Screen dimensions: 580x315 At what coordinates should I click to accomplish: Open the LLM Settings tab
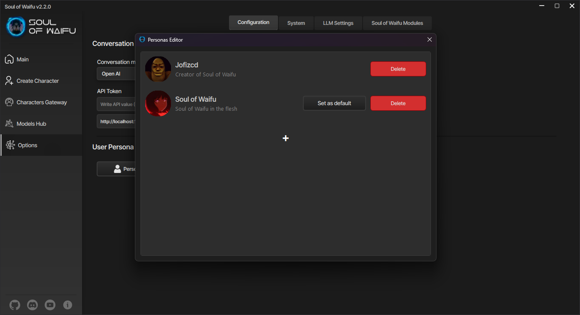click(338, 23)
